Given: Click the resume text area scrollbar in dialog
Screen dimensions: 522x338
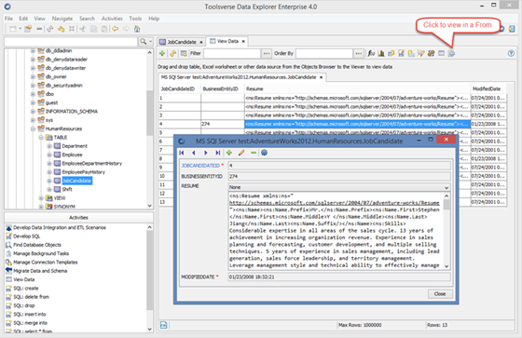Looking at the screenshot, I should click(x=446, y=230).
